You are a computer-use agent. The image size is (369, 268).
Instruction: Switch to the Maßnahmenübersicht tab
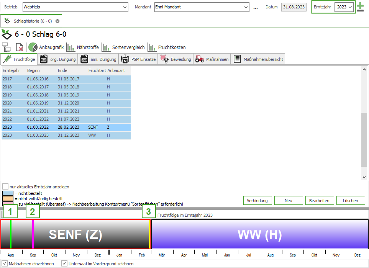tap(258, 59)
